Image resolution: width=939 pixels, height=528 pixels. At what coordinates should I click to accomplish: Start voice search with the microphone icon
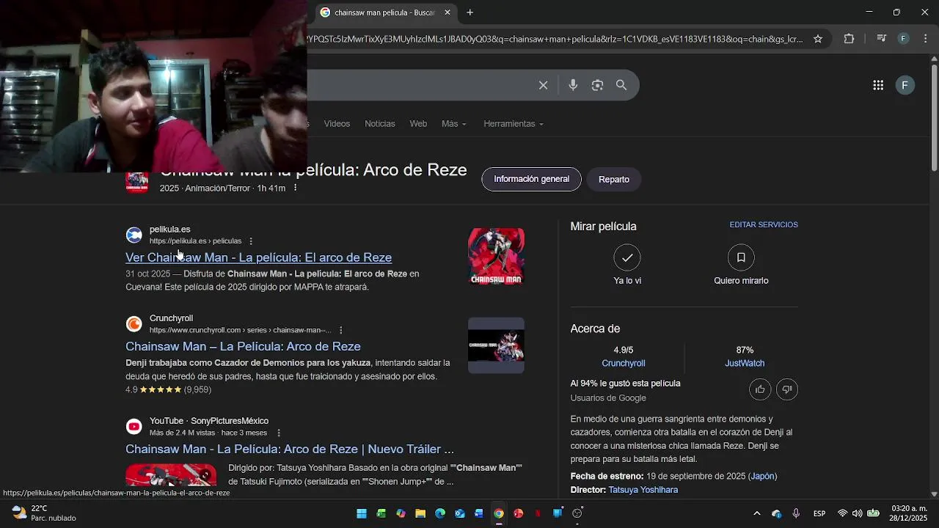coord(573,85)
